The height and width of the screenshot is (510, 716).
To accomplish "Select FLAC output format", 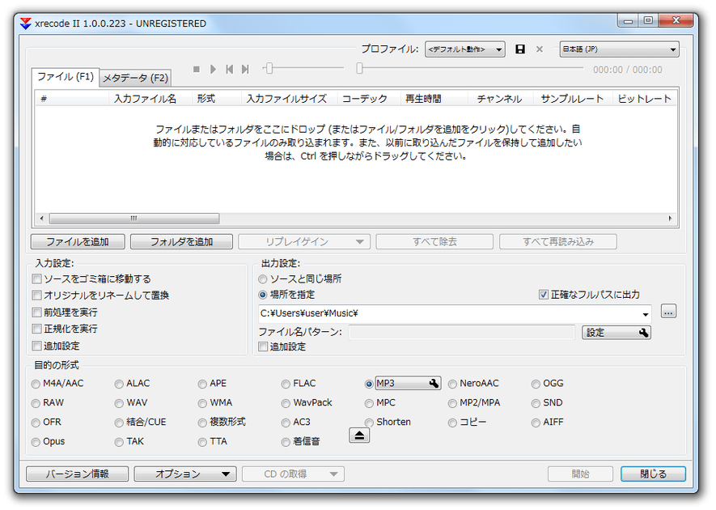I will click(x=286, y=385).
